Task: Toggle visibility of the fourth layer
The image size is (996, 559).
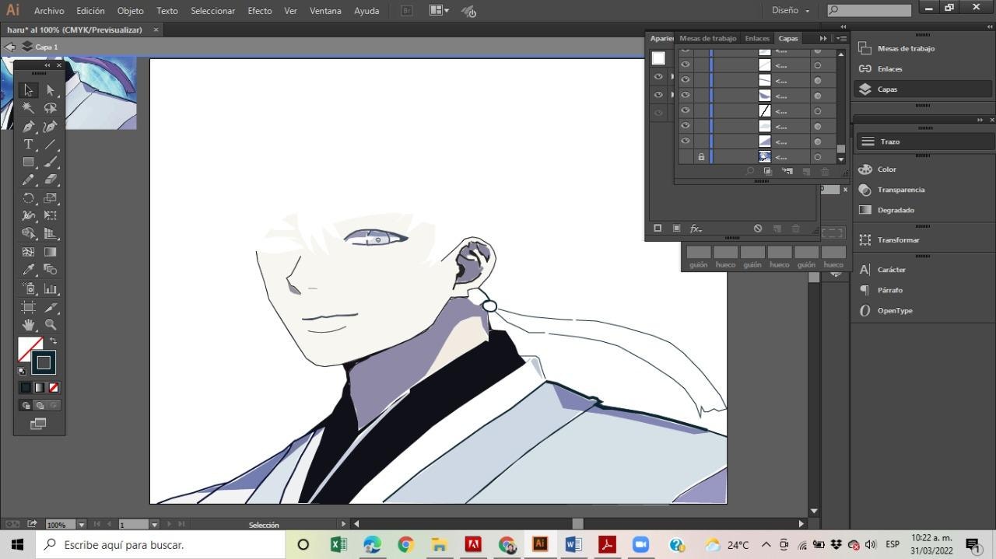Action: coord(686,95)
